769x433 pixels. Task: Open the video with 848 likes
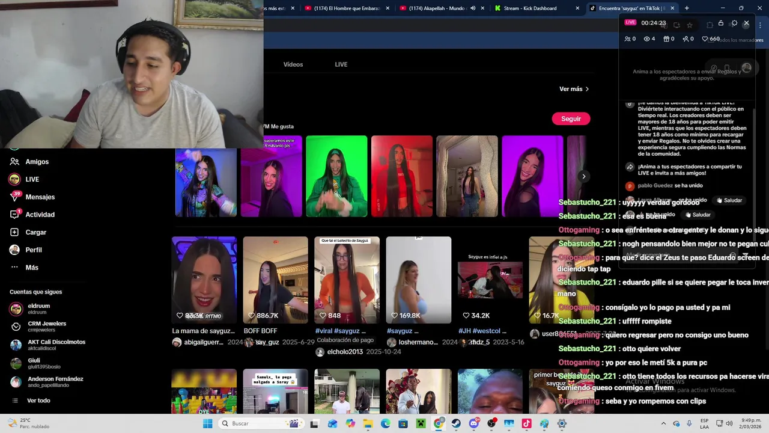point(347,280)
